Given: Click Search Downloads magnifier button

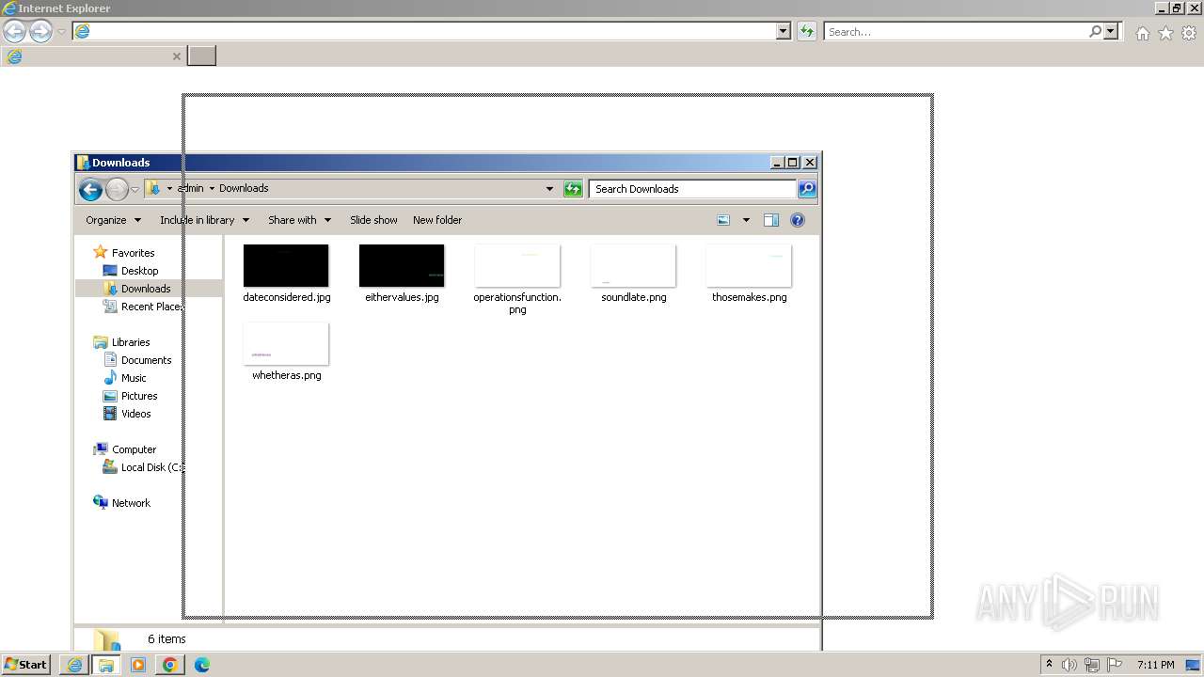Looking at the screenshot, I should [x=807, y=189].
